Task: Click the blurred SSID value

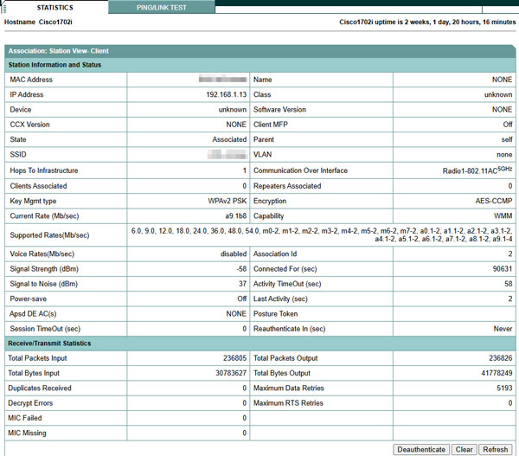Action: click(x=227, y=155)
